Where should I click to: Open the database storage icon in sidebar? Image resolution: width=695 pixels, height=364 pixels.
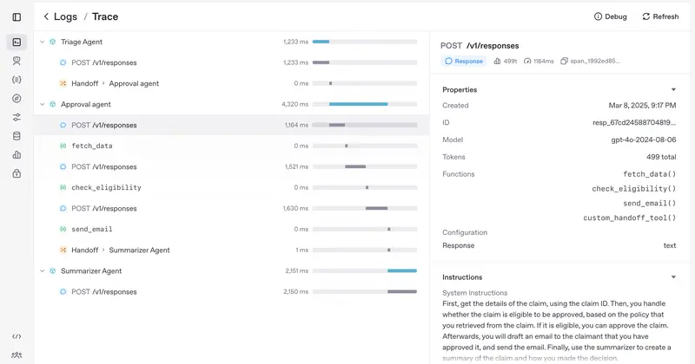(17, 136)
